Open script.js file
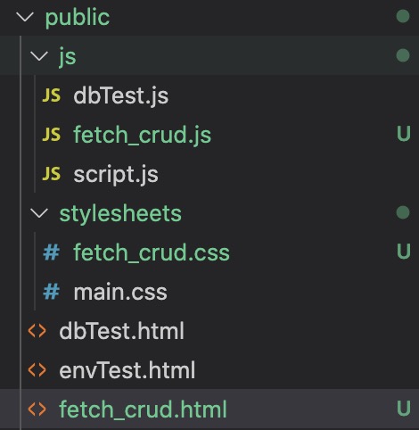419x430 pixels. tap(116, 175)
